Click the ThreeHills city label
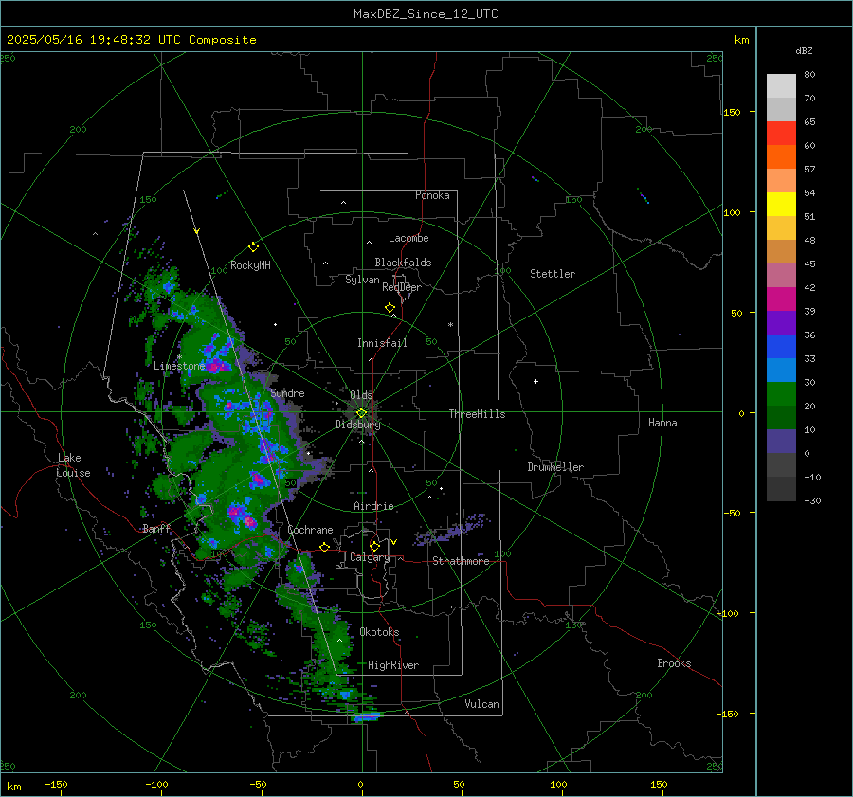 coord(477,414)
